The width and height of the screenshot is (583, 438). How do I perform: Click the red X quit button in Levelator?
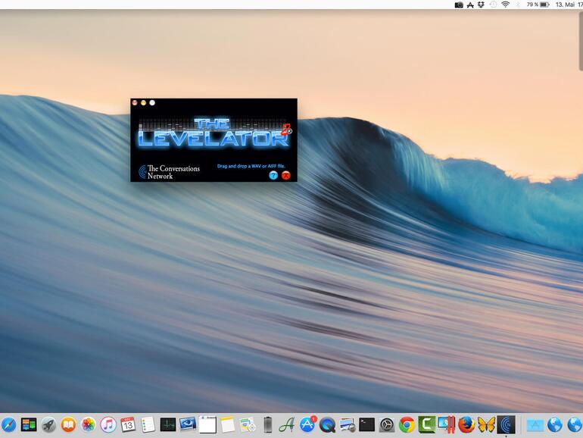[x=285, y=175]
